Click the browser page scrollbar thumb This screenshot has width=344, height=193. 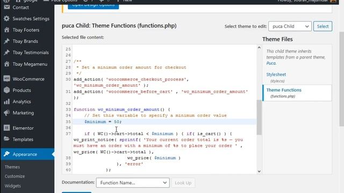(342, 79)
